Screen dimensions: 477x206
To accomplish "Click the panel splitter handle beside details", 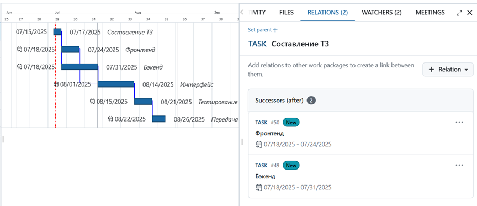I will point(242,141).
